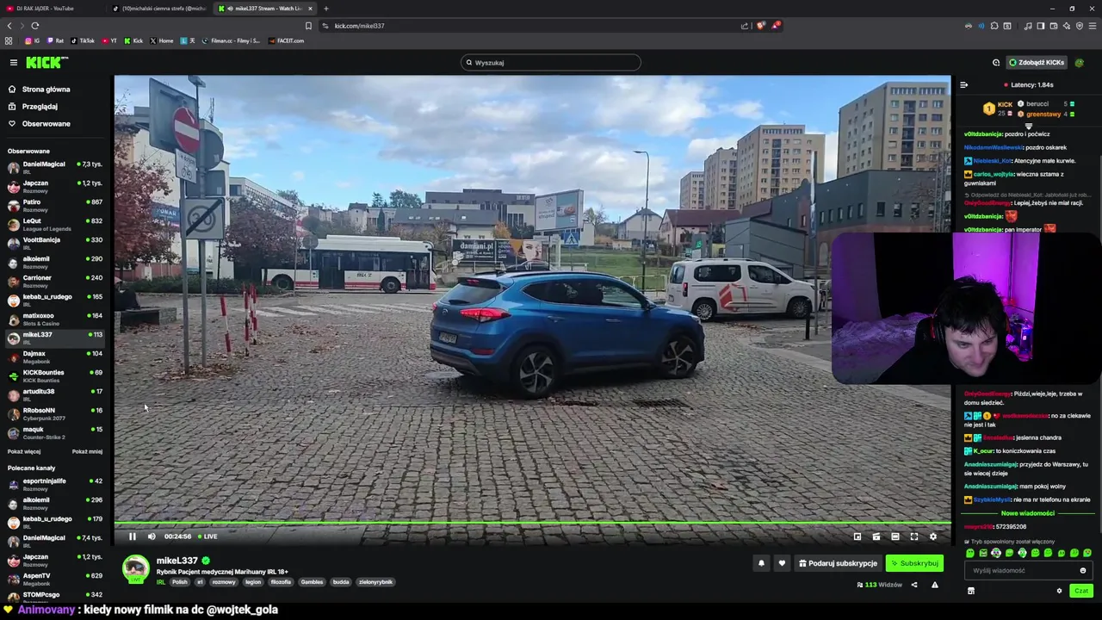Select the filozofia stream tag
The height and width of the screenshot is (620, 1102).
(x=281, y=582)
